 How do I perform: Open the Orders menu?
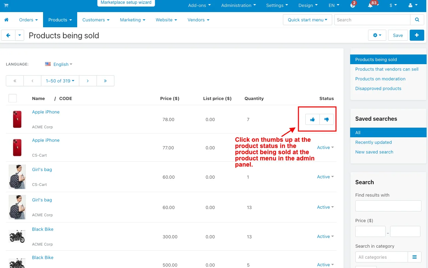(28, 20)
